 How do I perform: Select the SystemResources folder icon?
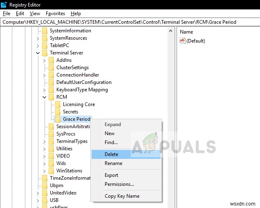point(45,38)
